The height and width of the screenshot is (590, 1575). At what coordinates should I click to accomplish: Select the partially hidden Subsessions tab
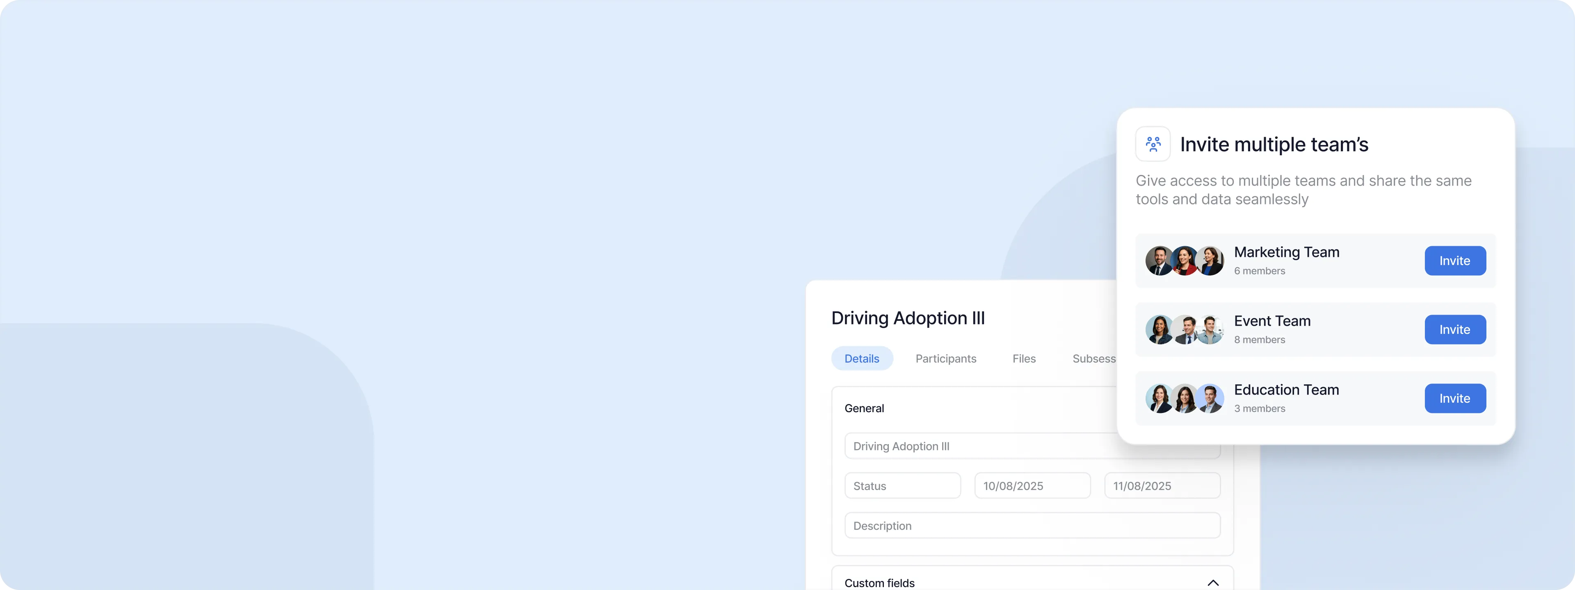[x=1093, y=359]
